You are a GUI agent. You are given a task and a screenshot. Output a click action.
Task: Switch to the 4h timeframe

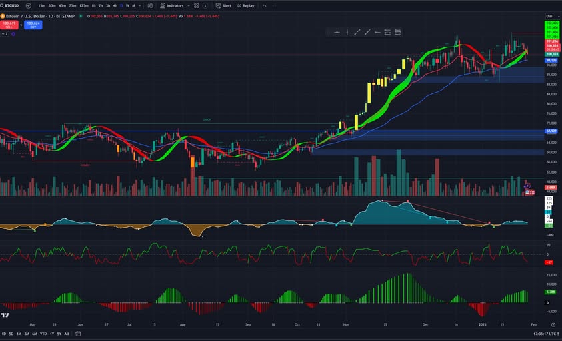pos(115,5)
